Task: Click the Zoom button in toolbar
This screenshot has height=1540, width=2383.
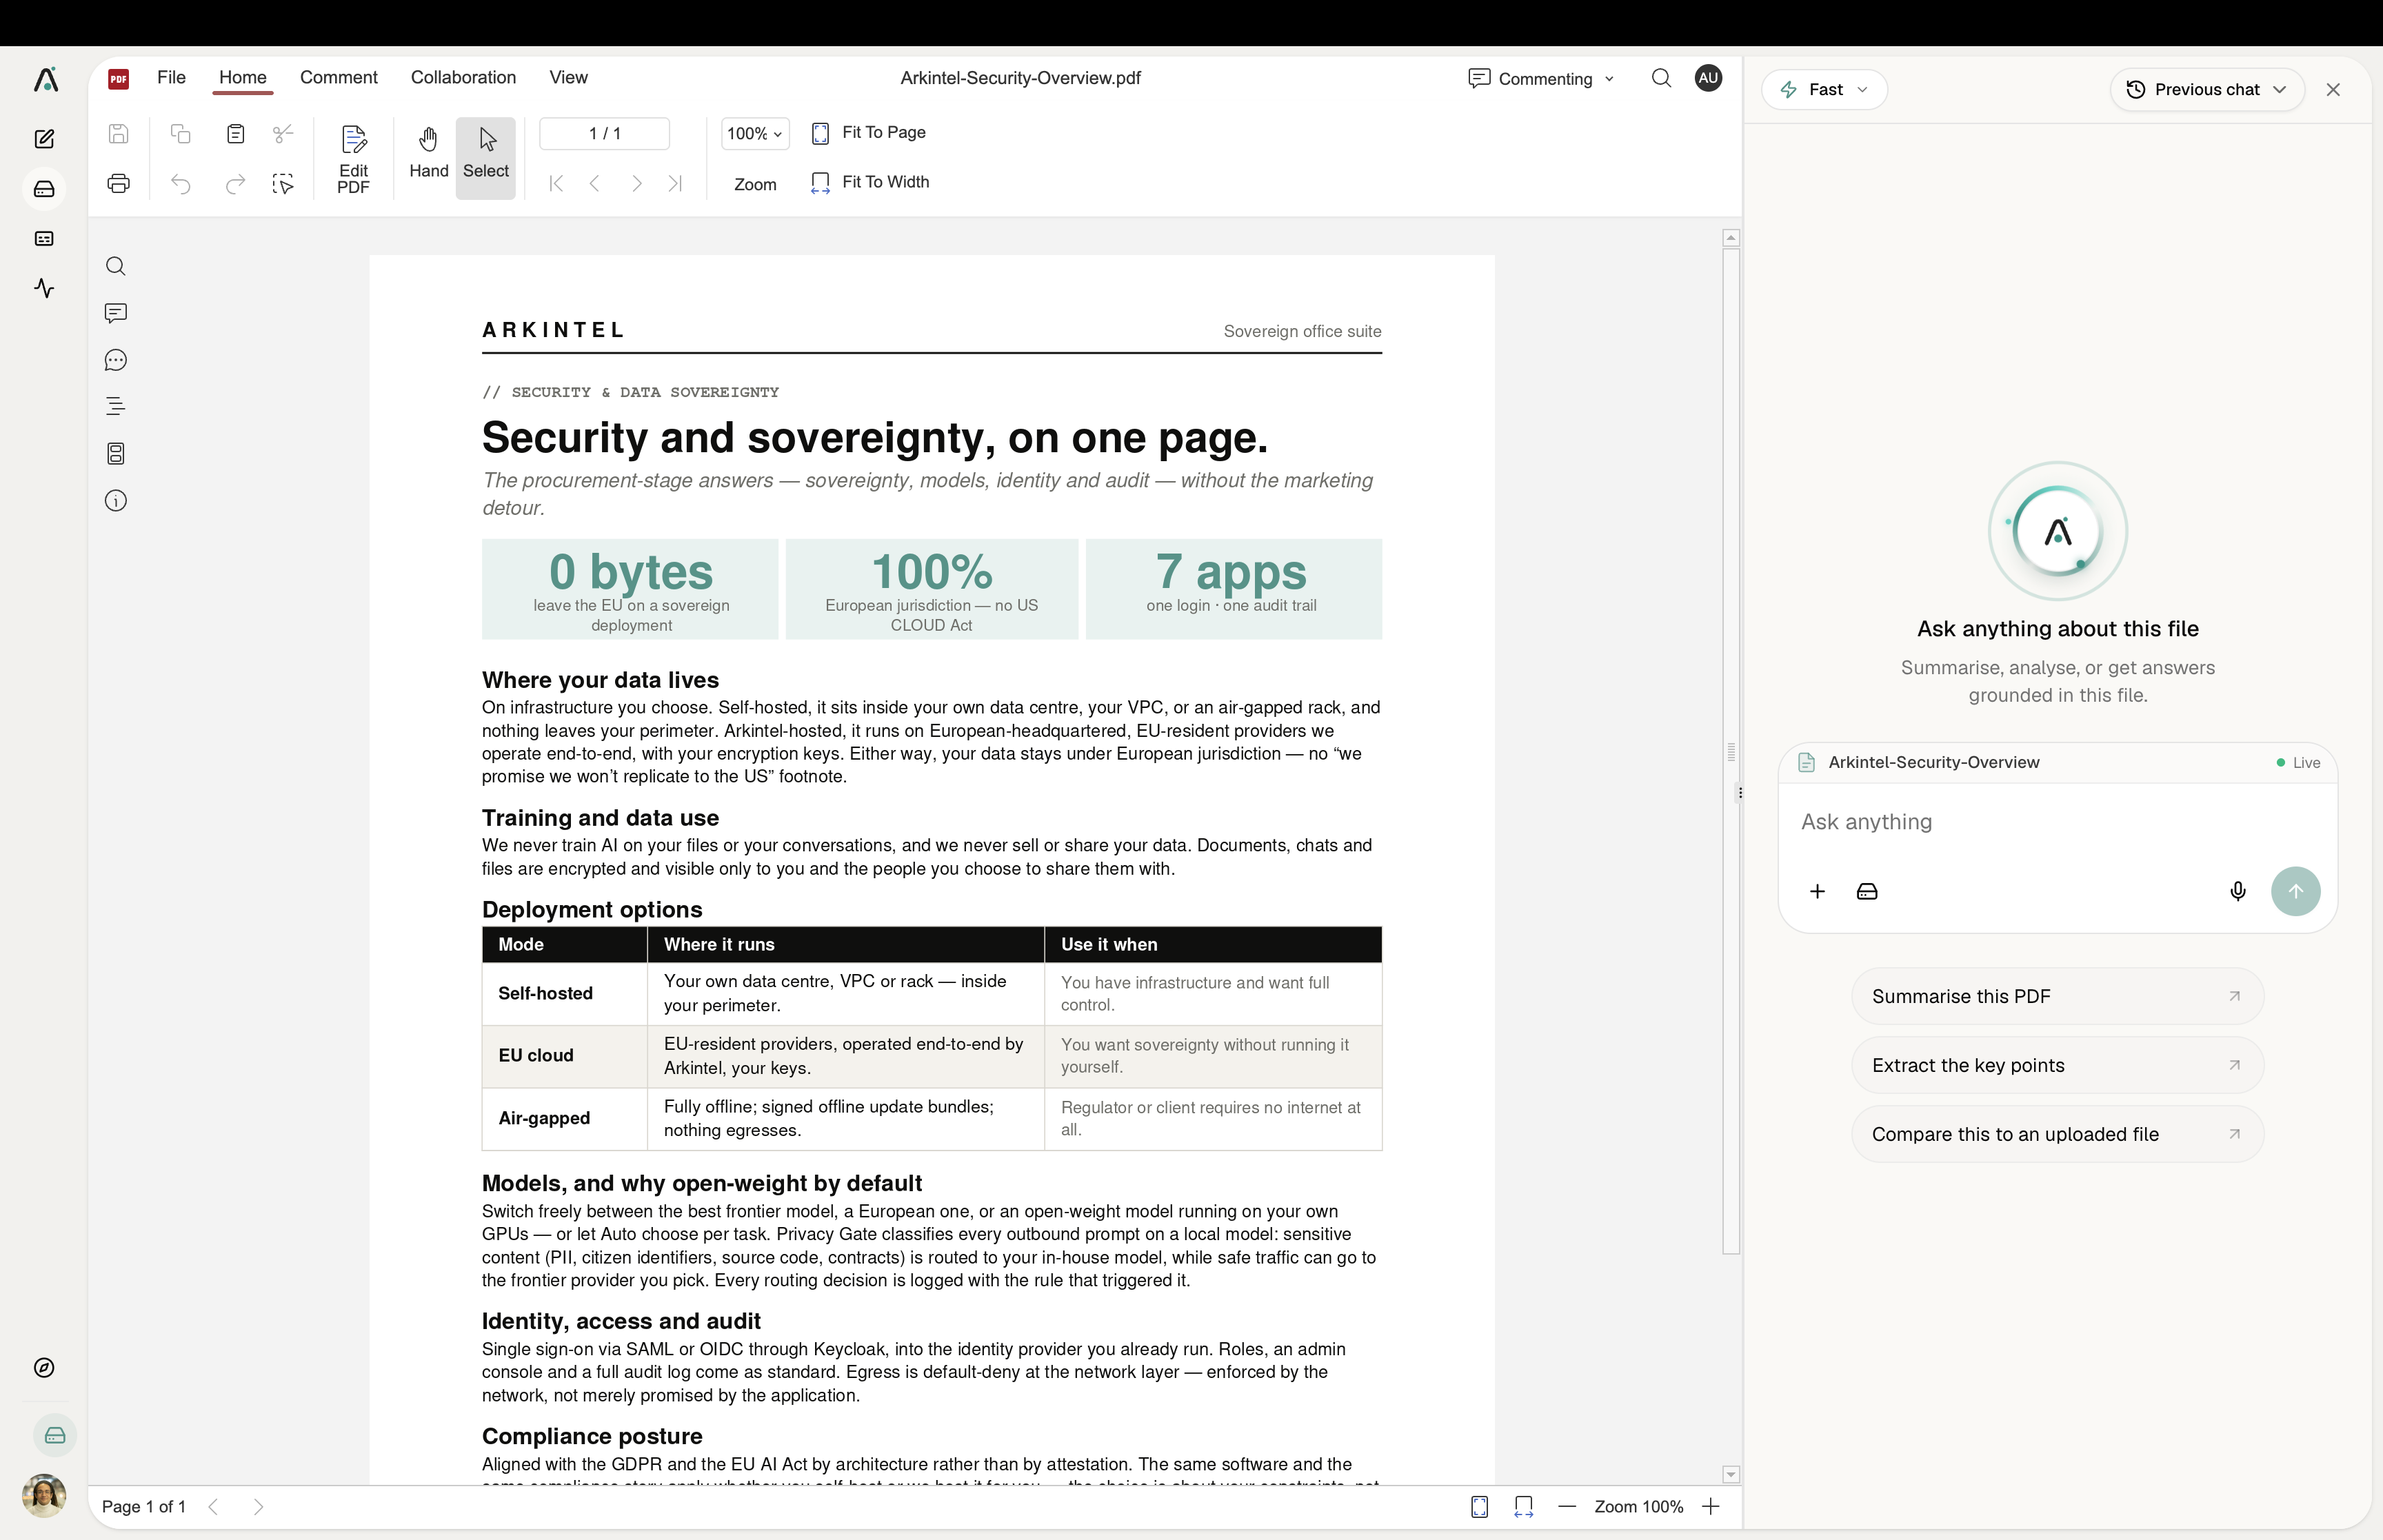Action: click(x=755, y=185)
